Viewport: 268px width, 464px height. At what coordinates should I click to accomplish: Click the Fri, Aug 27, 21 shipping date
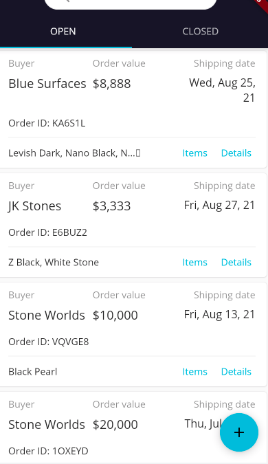[219, 206]
